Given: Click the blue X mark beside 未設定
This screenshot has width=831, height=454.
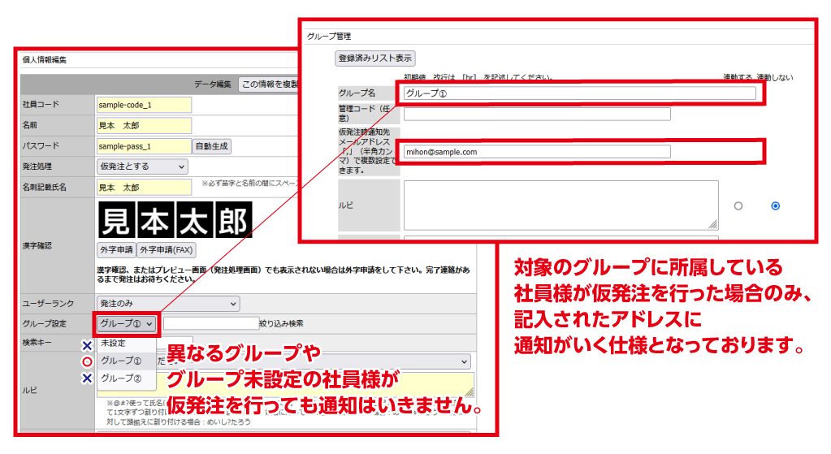Looking at the screenshot, I should pos(87,345).
